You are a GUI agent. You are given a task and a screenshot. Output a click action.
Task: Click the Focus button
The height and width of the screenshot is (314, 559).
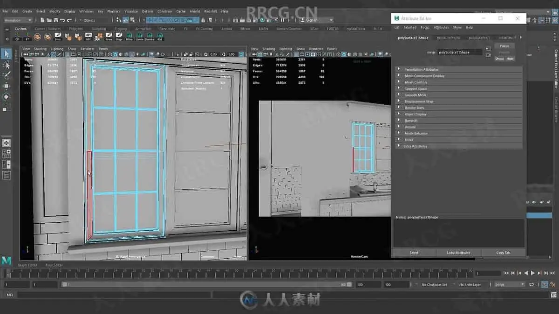coord(504,46)
